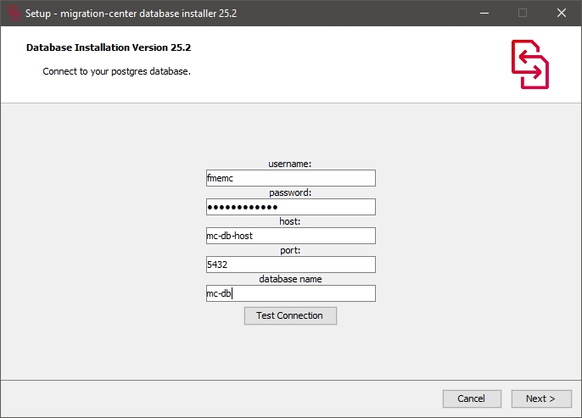Place cursor in database name field
This screenshot has height=418, width=582.
[x=290, y=293]
